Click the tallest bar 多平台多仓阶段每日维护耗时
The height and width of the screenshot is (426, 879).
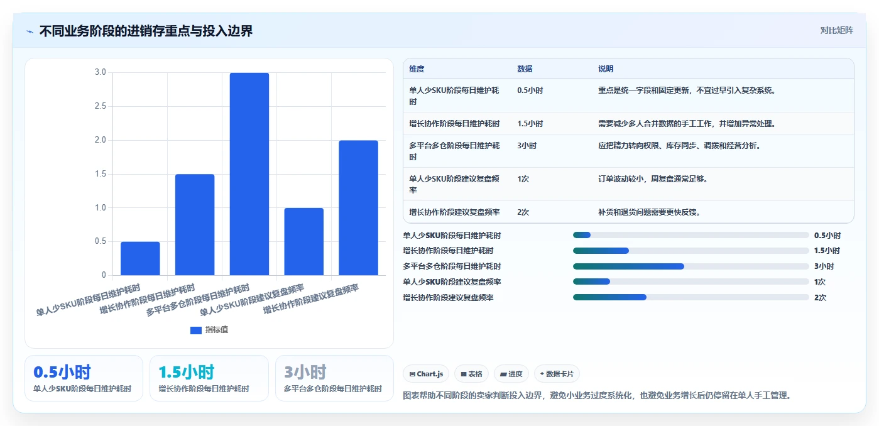pos(249,174)
